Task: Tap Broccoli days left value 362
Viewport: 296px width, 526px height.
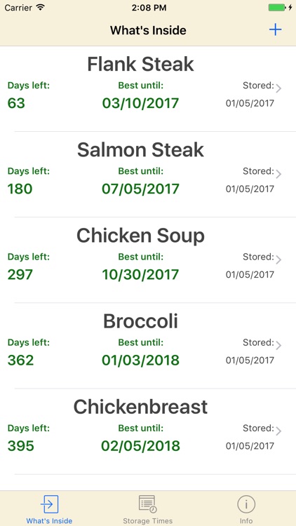Action: click(20, 360)
